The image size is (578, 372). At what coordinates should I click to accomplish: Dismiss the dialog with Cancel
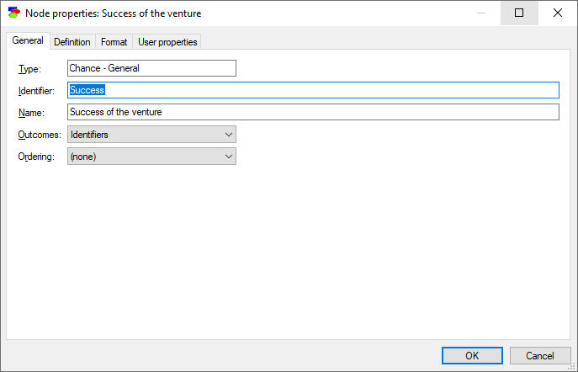540,356
